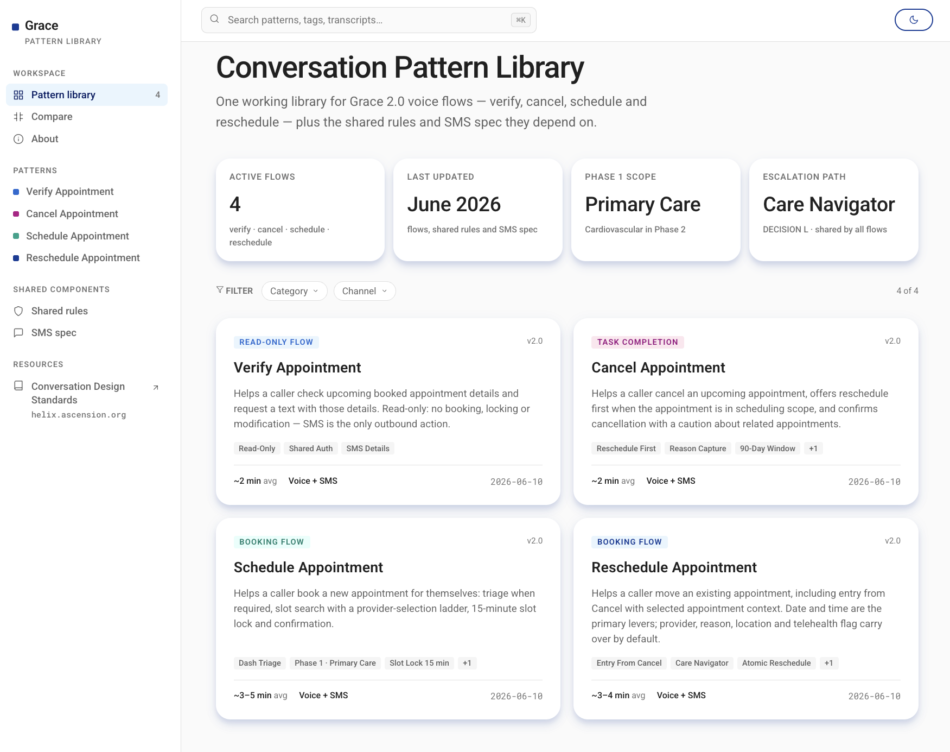The image size is (950, 752).
Task: Click the Active Flows stat card
Action: point(301,210)
